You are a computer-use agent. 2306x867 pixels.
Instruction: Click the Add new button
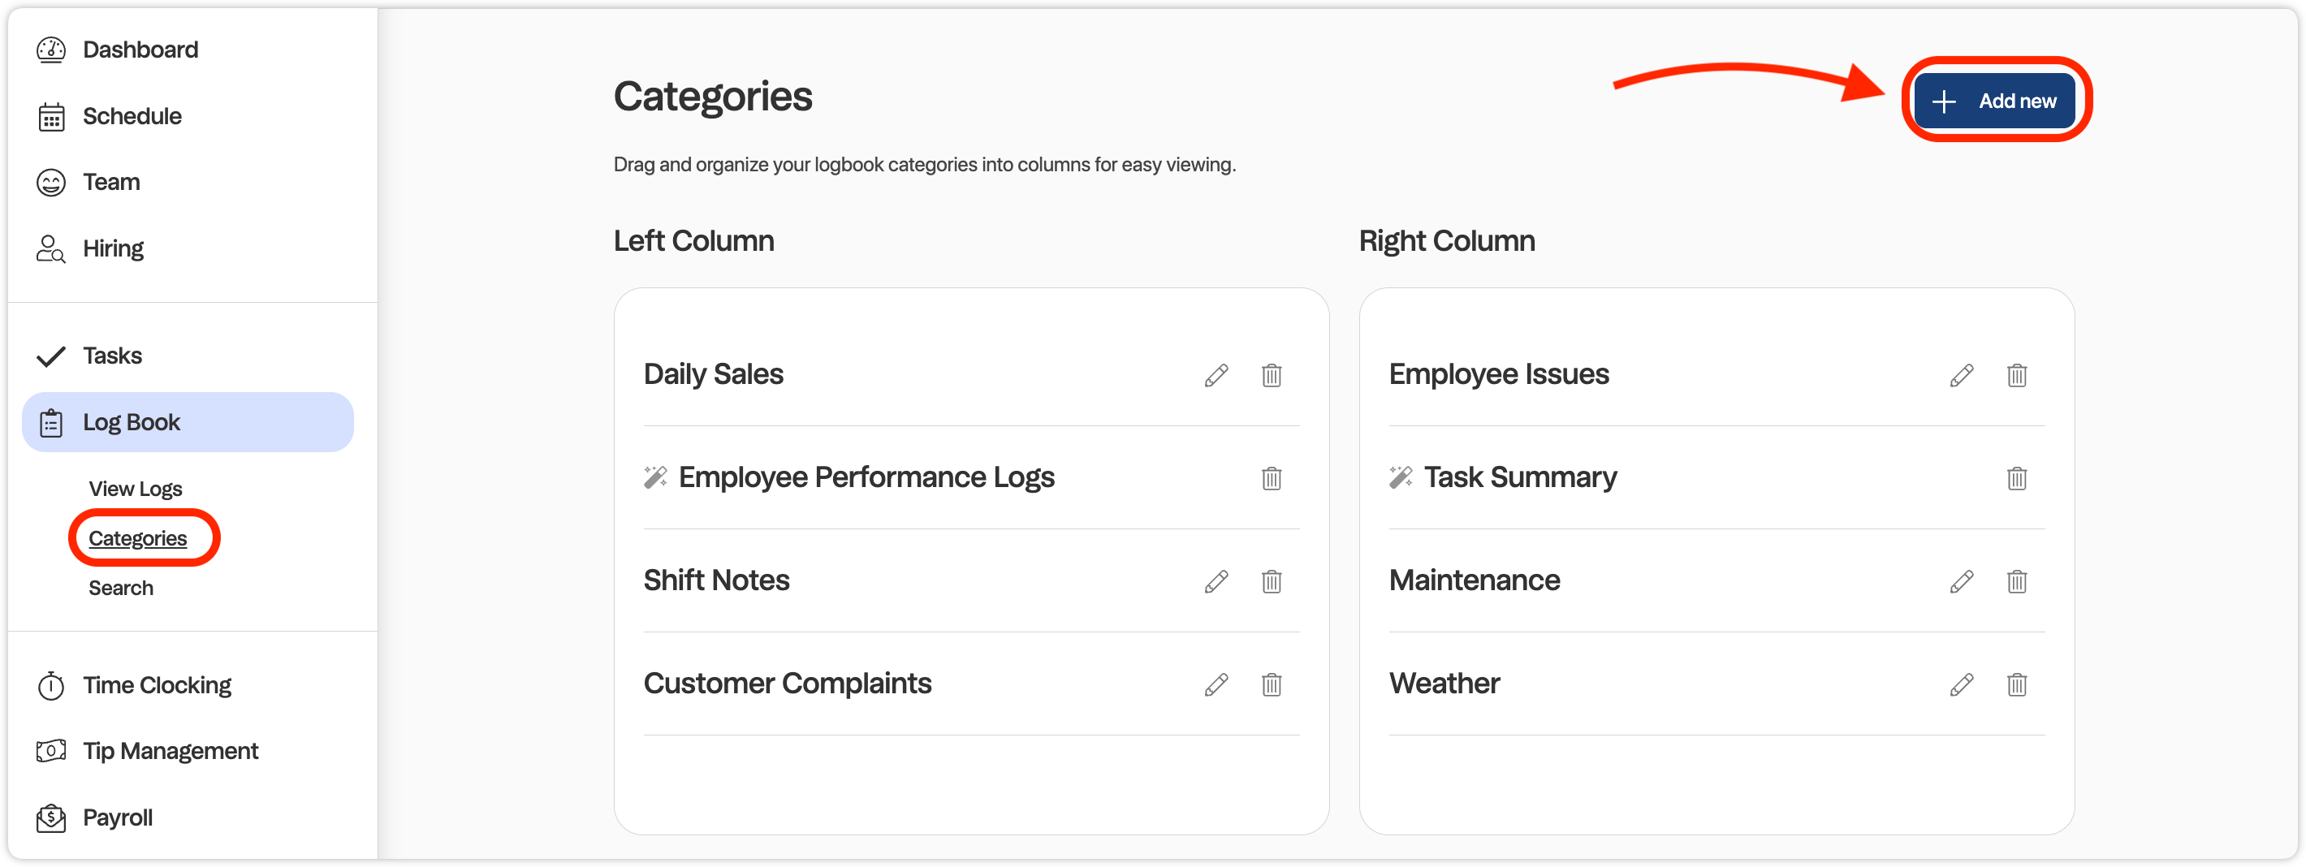(1994, 101)
